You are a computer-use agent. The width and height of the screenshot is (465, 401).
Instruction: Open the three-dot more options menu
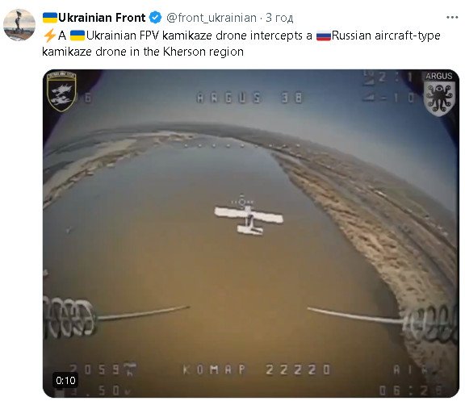(452, 18)
